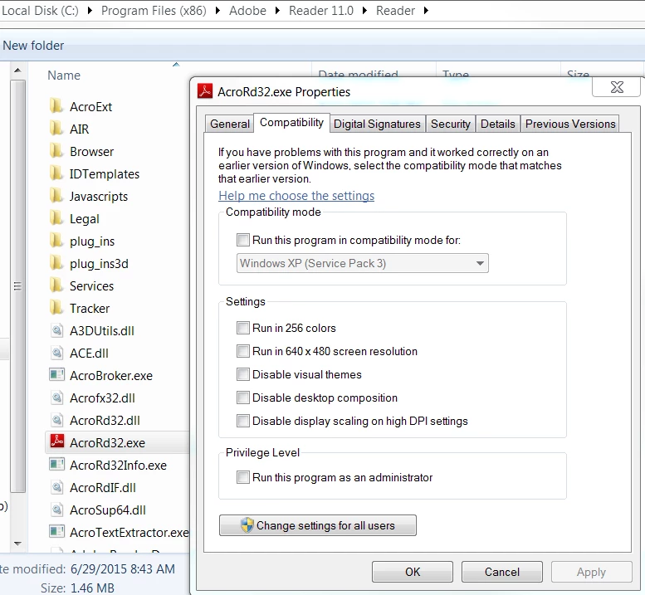Screen dimensions: 645x595
Task: Click the AcroRd32Info.exe file icon
Action: 56,464
